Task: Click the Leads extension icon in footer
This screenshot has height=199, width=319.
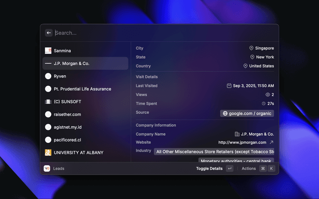Action: (x=47, y=169)
